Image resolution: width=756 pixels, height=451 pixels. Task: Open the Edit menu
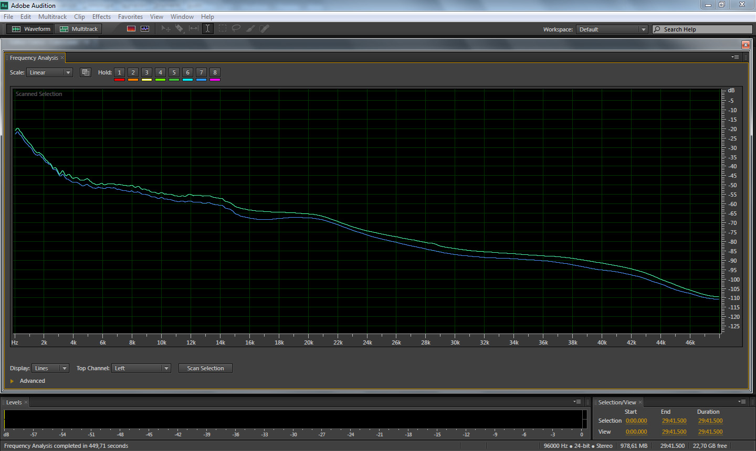click(x=26, y=17)
